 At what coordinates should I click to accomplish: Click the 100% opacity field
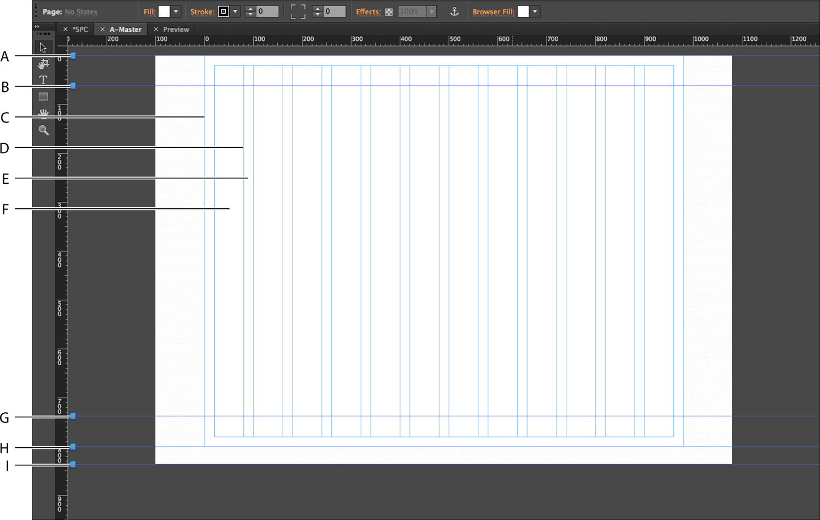(x=412, y=11)
